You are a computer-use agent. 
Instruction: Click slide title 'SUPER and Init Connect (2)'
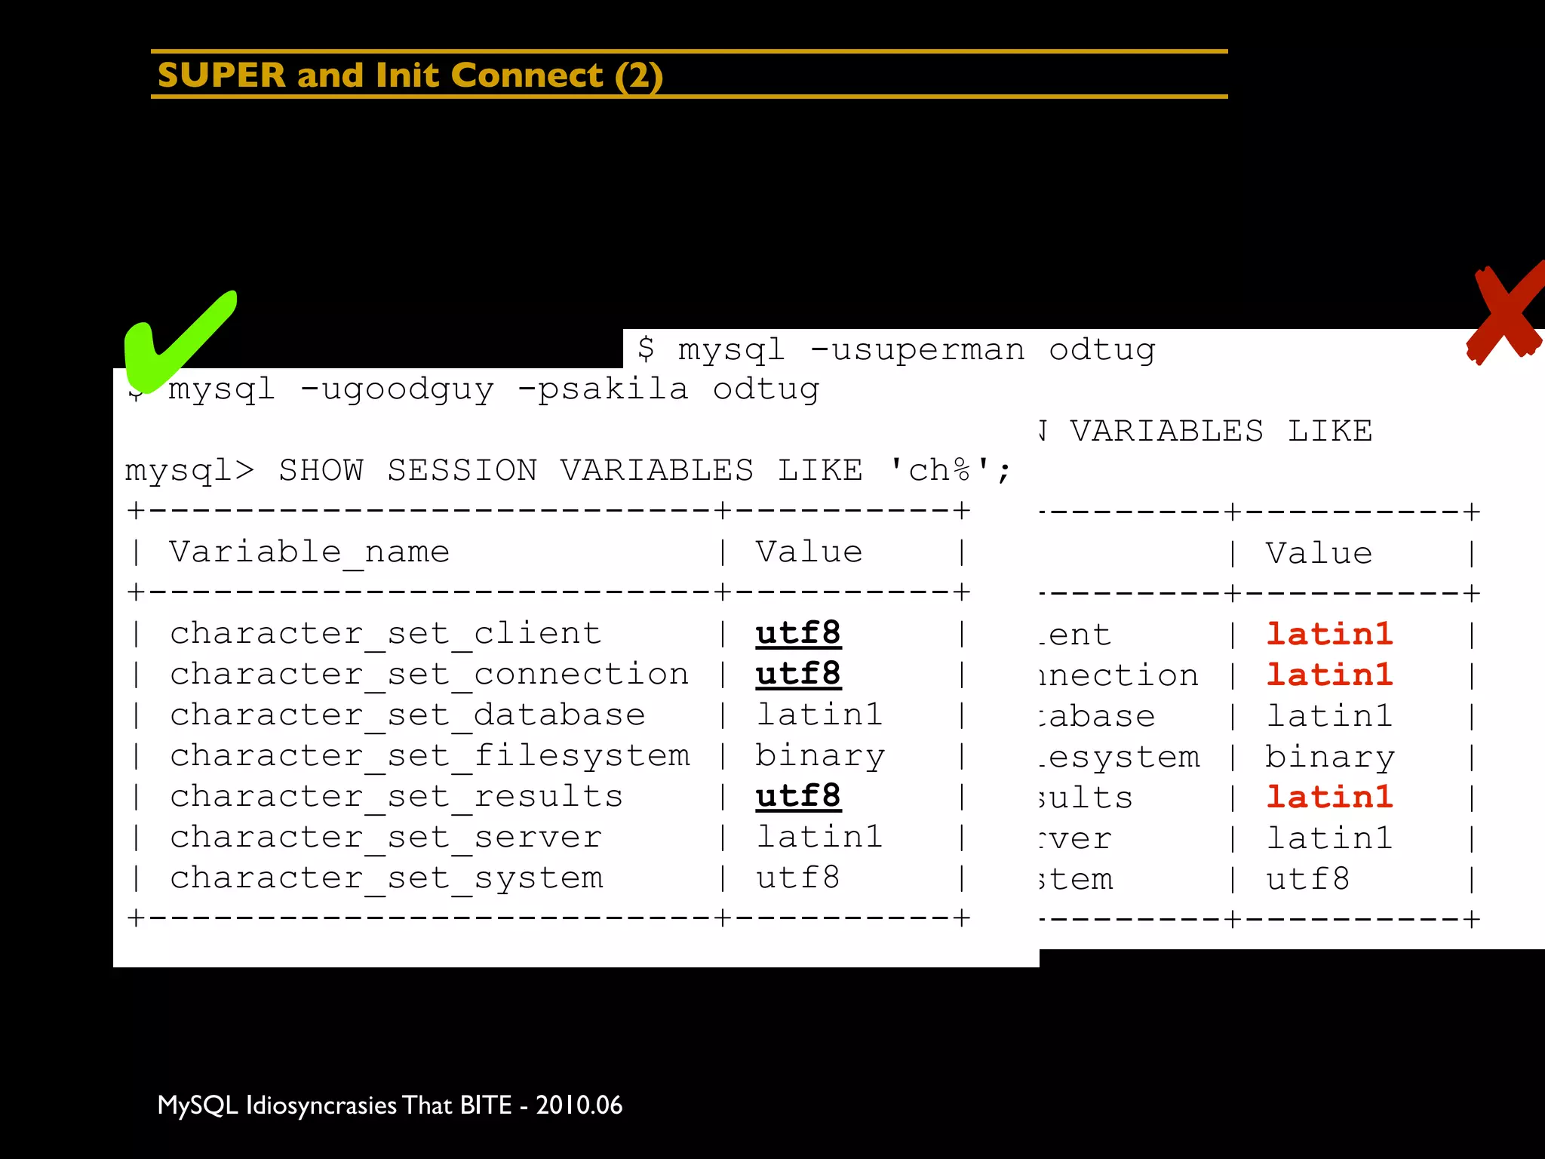pos(410,75)
